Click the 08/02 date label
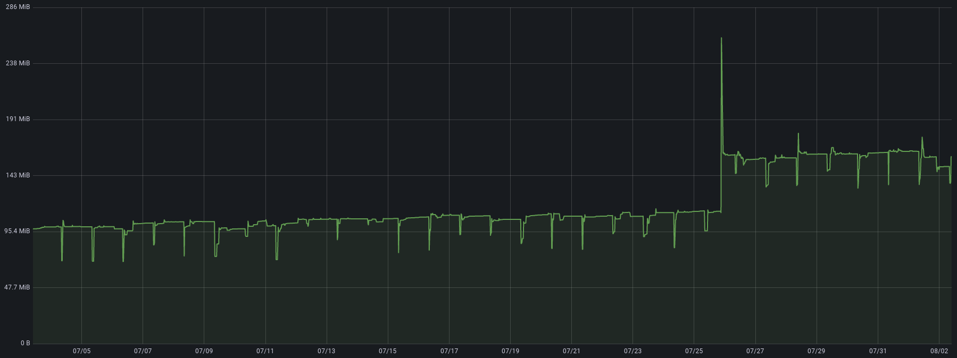 939,351
